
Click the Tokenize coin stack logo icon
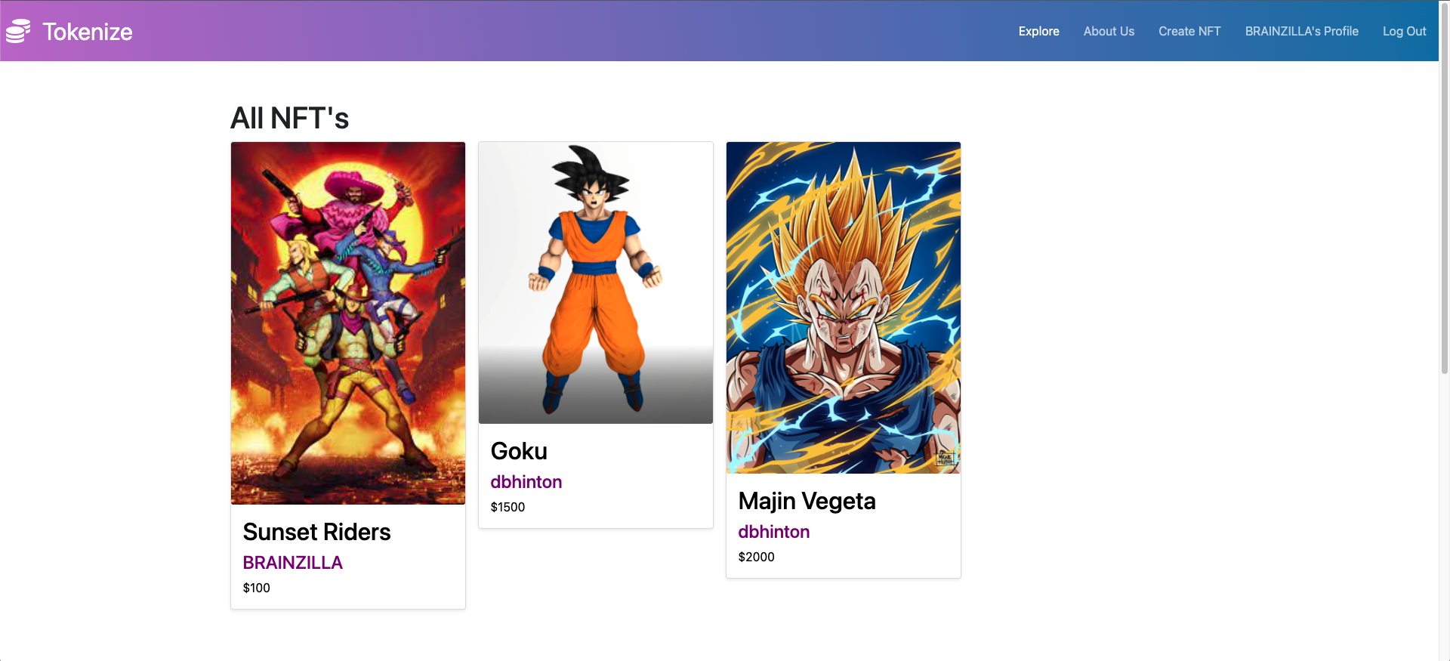click(18, 31)
